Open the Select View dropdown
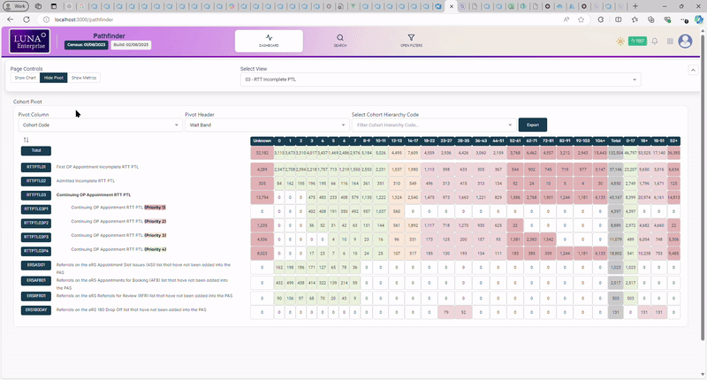 pyautogui.click(x=439, y=80)
